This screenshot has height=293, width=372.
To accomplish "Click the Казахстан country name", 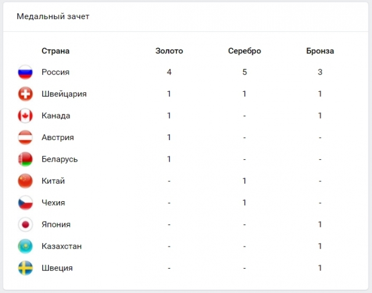I will [62, 246].
